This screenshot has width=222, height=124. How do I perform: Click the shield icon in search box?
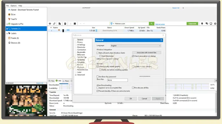coord(111,24)
